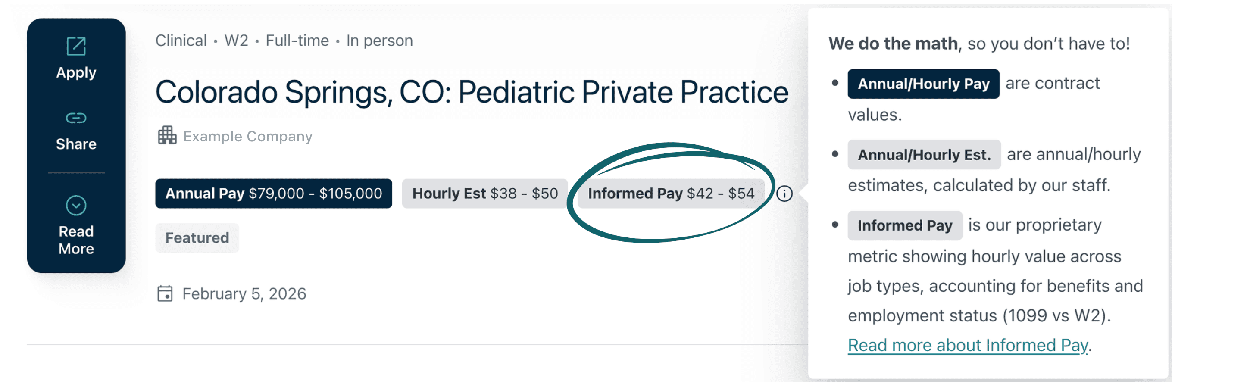The image size is (1250, 387).
Task: Open the Colorado Springs Pediatric Private Practice title
Action: point(472,92)
